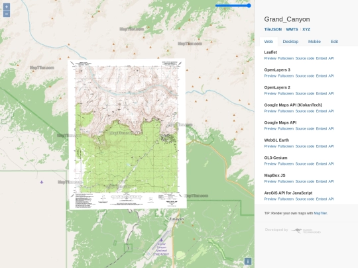Image resolution: width=358 pixels, height=268 pixels.
Task: Open WebGL Earth API link
Action: tap(331, 146)
